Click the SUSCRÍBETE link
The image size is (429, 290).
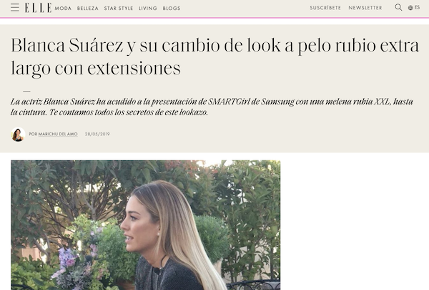click(x=325, y=8)
